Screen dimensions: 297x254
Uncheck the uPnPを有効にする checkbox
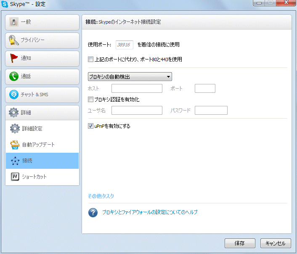pyautogui.click(x=90, y=126)
